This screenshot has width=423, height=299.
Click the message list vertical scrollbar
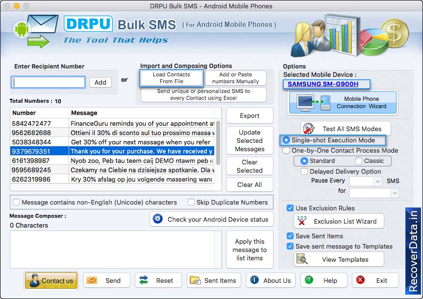pyautogui.click(x=218, y=143)
